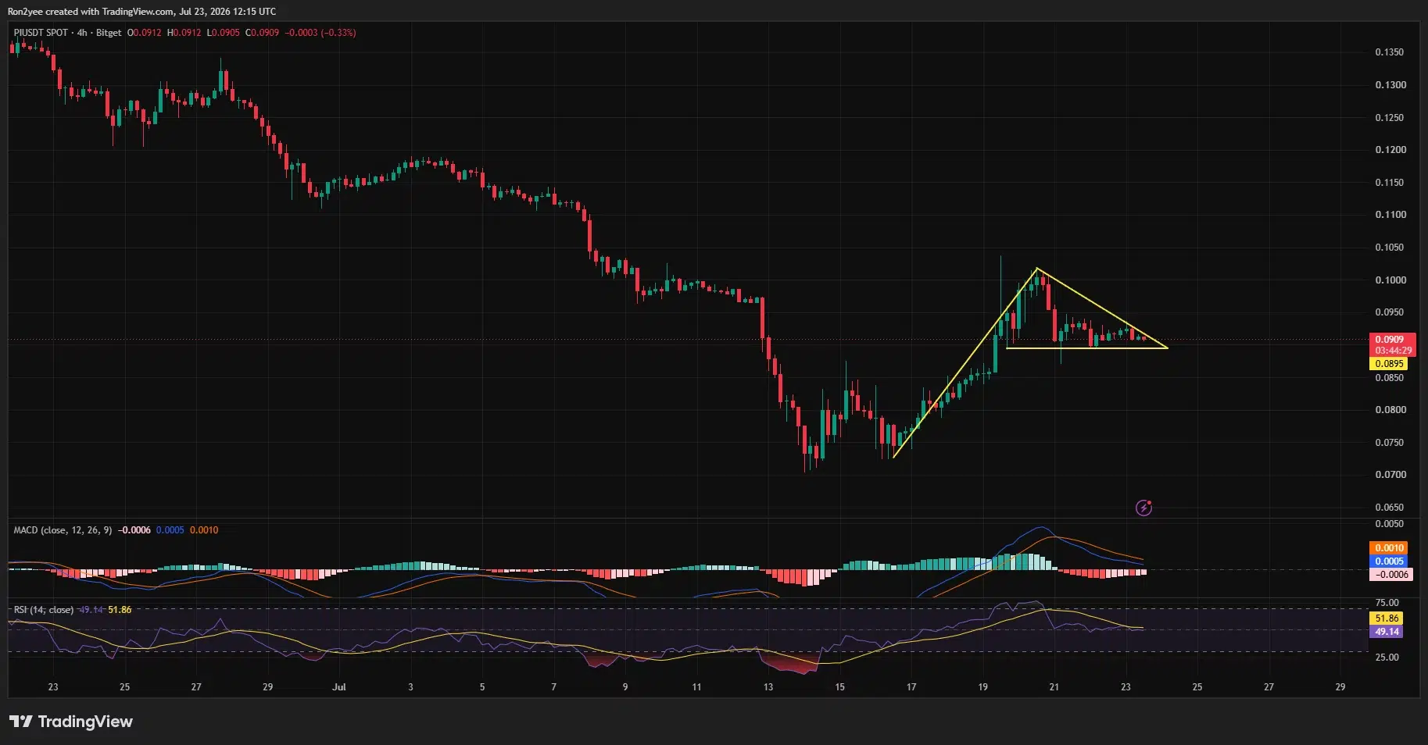Click the blue MACD 0.0005 value tag
The image size is (1428, 745).
coord(1389,561)
